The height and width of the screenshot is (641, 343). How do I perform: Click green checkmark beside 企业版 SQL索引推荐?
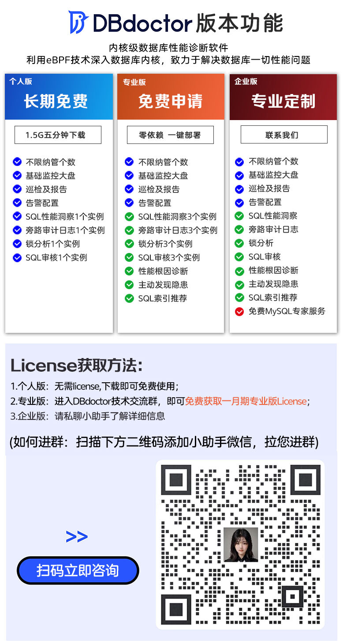coord(239,298)
